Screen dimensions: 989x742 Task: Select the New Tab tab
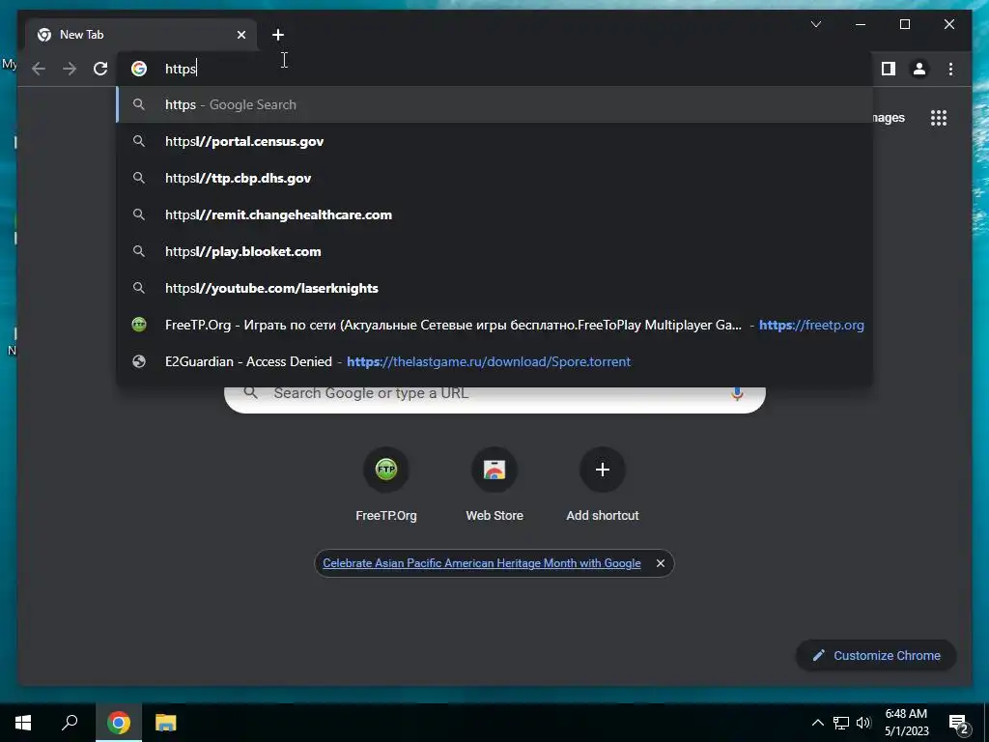pyautogui.click(x=141, y=35)
